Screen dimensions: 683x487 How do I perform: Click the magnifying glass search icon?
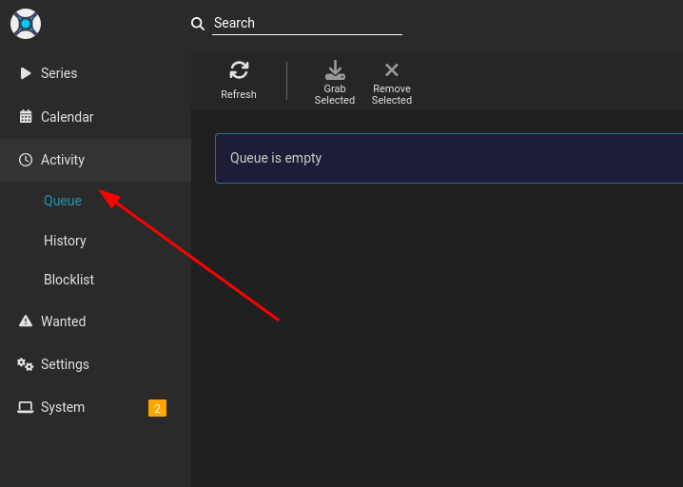point(198,24)
